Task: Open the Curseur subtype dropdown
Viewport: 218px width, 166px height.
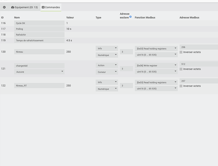Action: [106, 72]
